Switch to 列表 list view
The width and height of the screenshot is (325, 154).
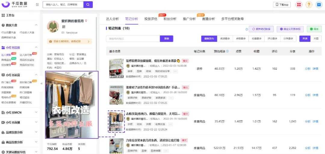coord(305,39)
